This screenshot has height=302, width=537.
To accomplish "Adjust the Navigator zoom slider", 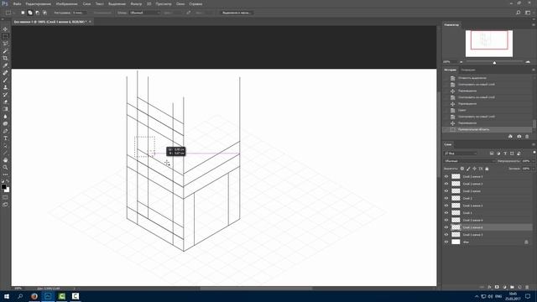I will (494, 62).
